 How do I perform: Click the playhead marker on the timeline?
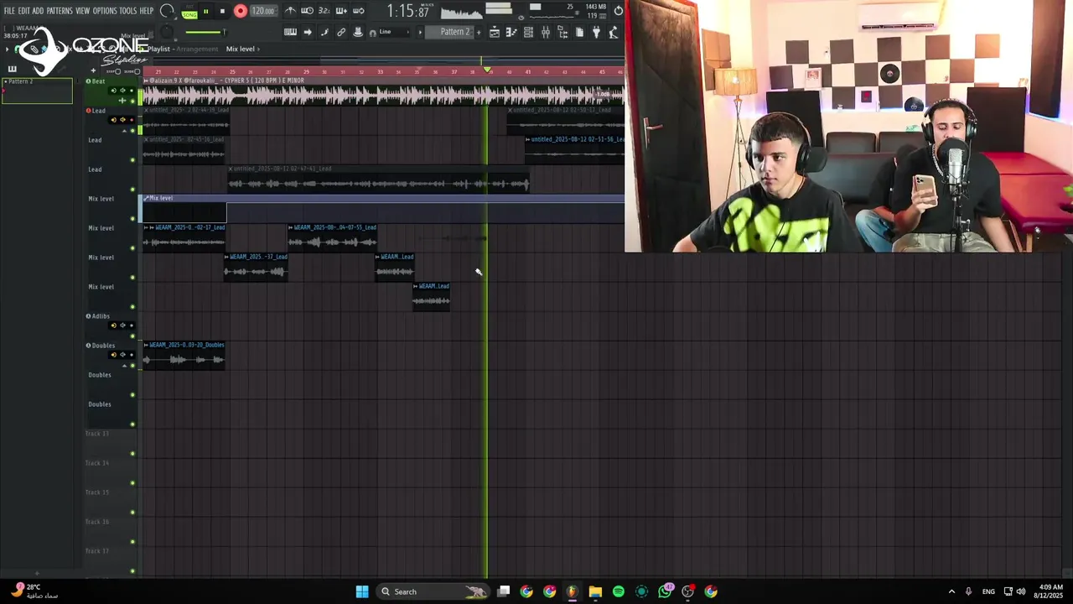[487, 71]
